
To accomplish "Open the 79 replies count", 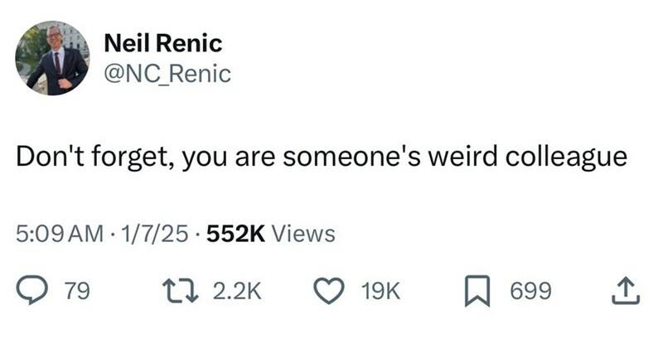I will 77,291.
